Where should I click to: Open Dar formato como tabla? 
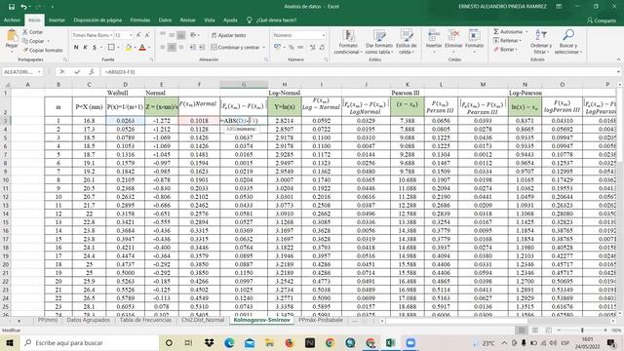[x=379, y=42]
